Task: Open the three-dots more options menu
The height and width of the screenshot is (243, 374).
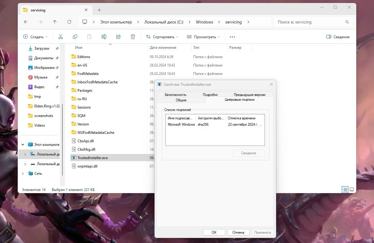Action: pyautogui.click(x=232, y=37)
